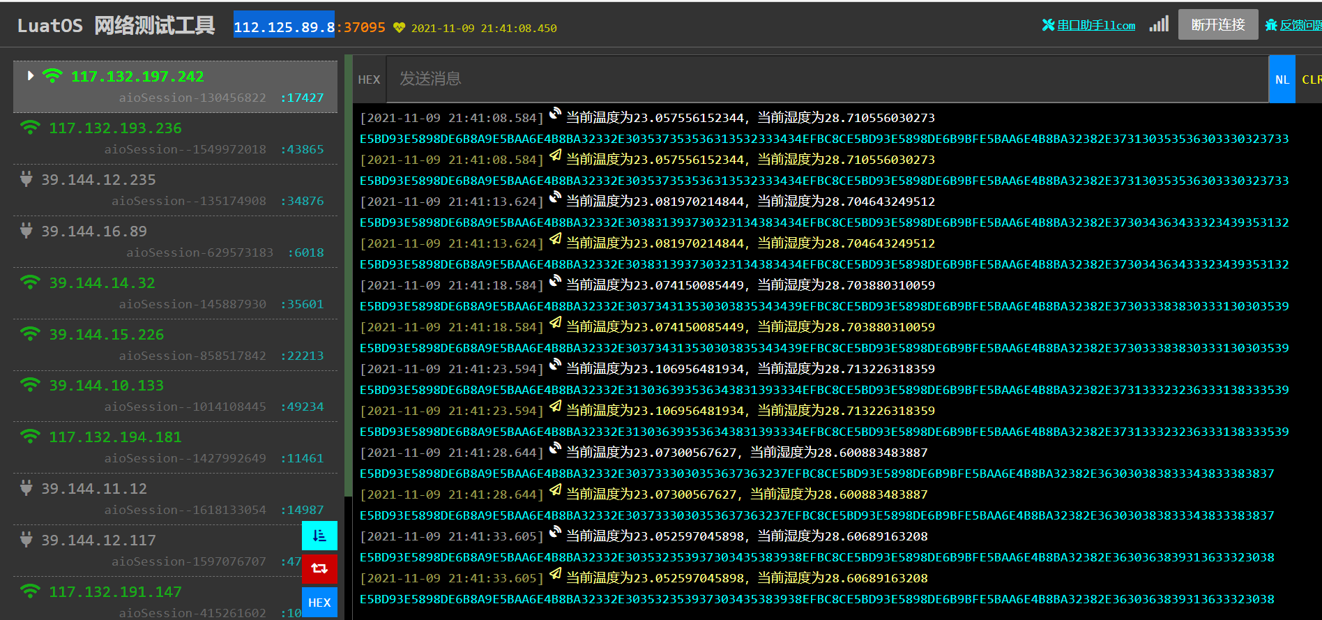Click the sent paper-plane icon at 21:41:13.624
The height and width of the screenshot is (620, 1322).
[555, 239]
